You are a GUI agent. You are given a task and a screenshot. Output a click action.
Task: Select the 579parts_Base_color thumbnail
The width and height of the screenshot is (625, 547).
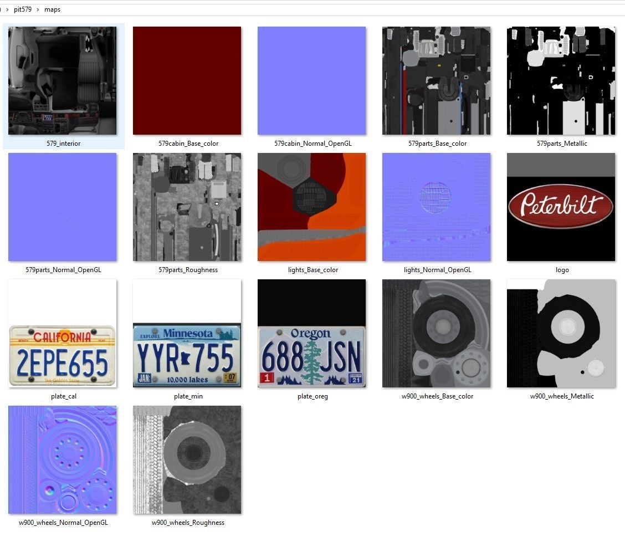(437, 80)
